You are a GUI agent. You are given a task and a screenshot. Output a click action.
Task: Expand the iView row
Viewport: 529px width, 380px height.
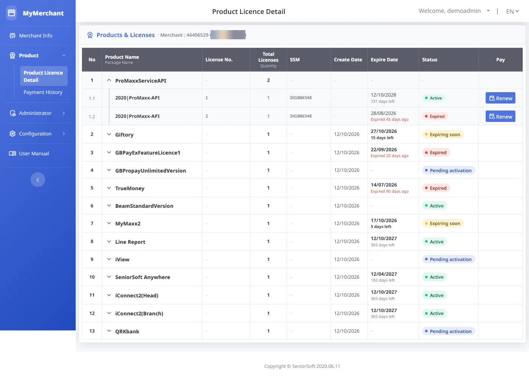109,259
